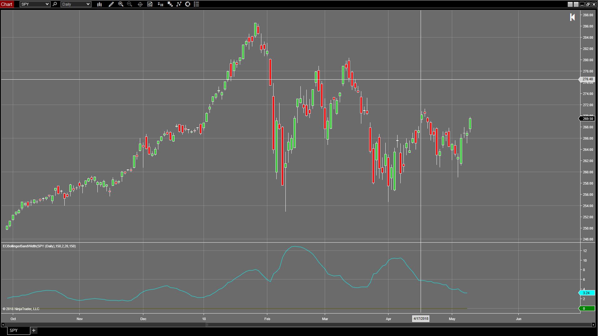The height and width of the screenshot is (336, 598).
Task: Click the 280.00 price axis label
Action: [x=588, y=60]
